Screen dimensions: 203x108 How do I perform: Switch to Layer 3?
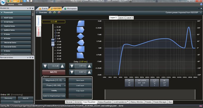click(x=129, y=18)
